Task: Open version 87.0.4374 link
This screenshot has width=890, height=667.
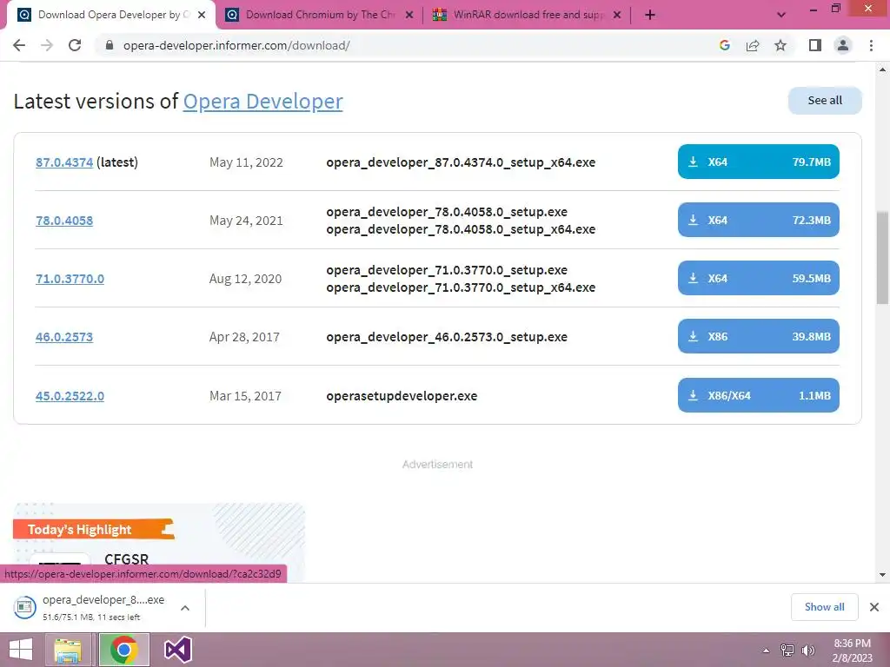Action: (x=64, y=162)
